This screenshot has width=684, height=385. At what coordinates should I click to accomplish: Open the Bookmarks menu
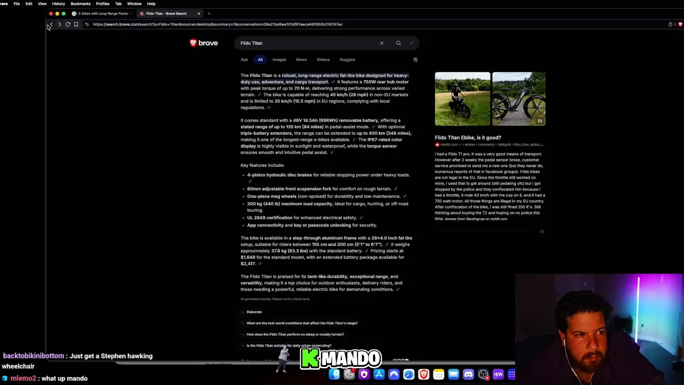(x=80, y=4)
